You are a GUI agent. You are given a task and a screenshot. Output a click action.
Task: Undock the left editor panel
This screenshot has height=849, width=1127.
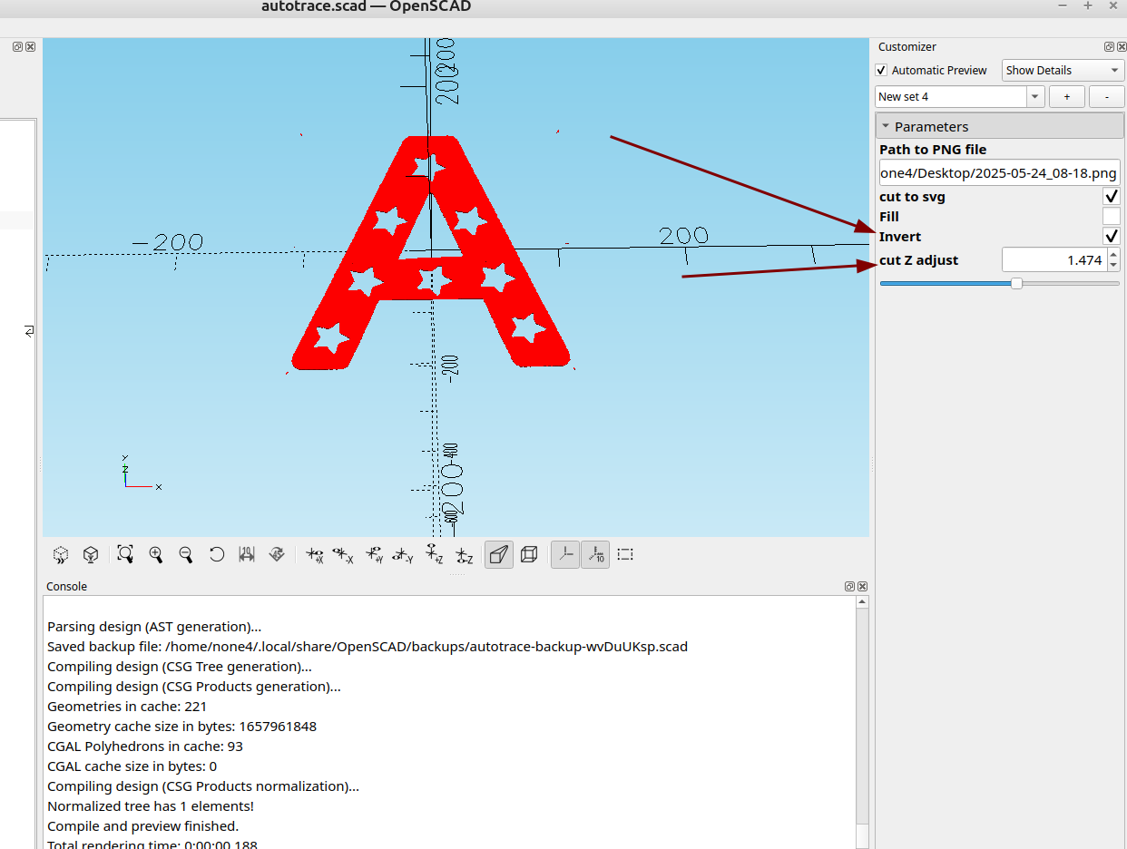click(17, 46)
